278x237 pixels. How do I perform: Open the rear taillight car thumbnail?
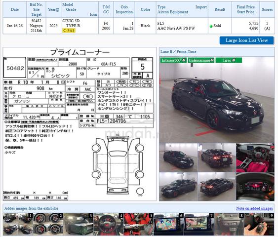(x=217, y=158)
